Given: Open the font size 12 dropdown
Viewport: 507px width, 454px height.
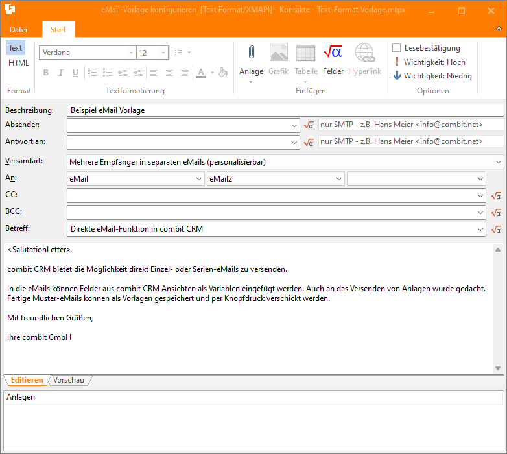Looking at the screenshot, I should click(x=163, y=53).
